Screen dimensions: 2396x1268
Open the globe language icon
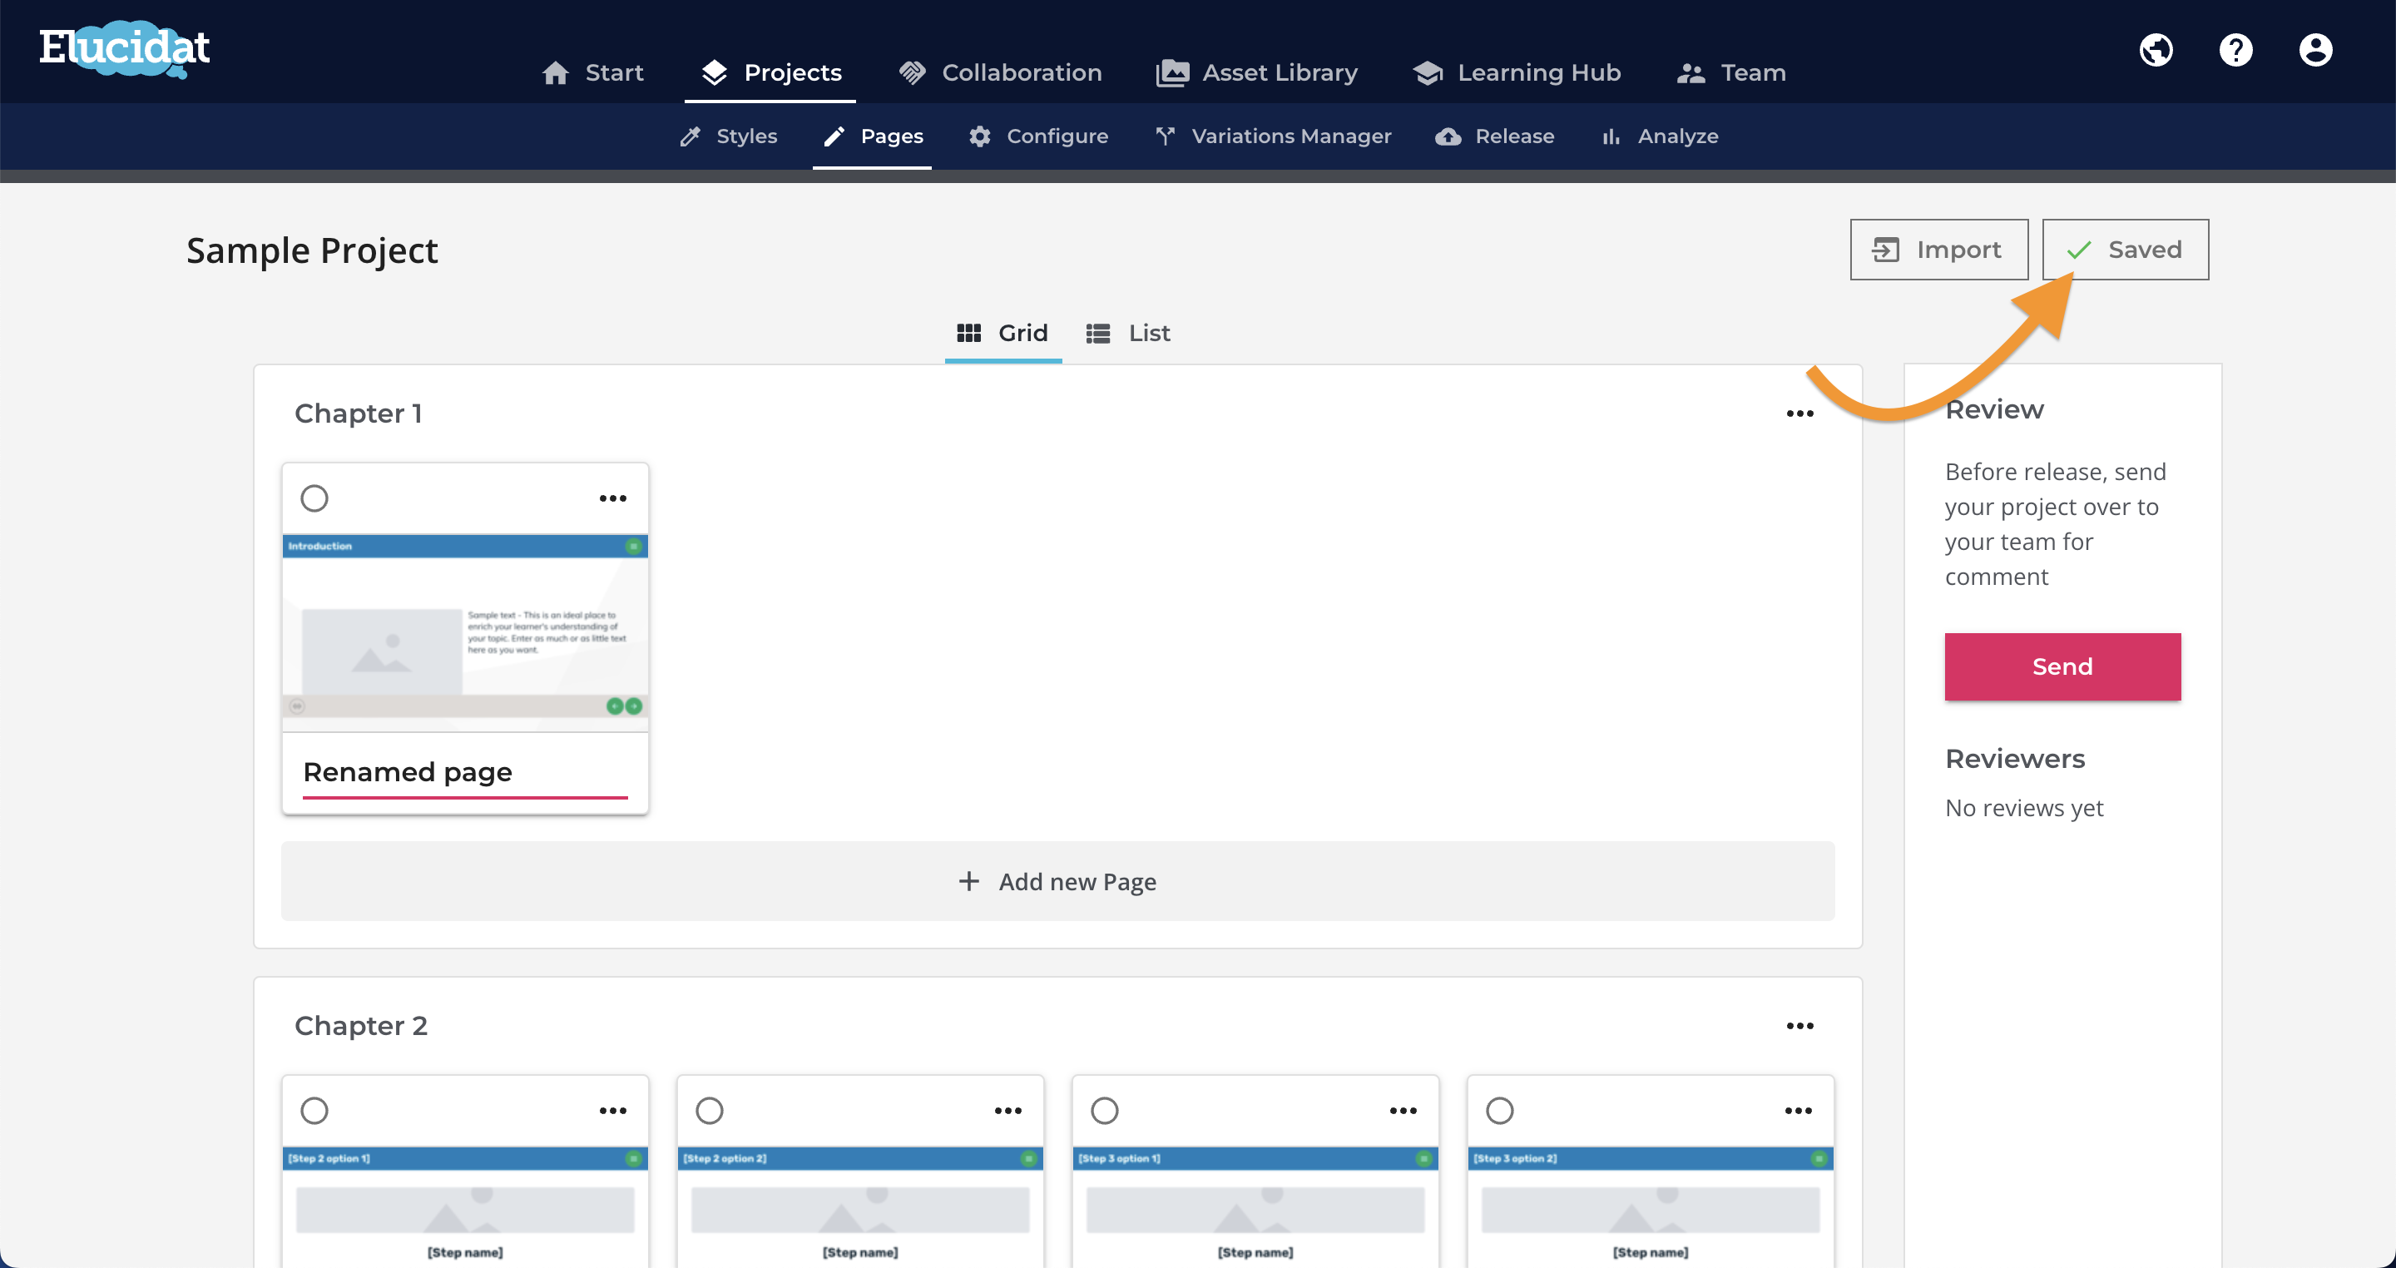(x=2156, y=49)
